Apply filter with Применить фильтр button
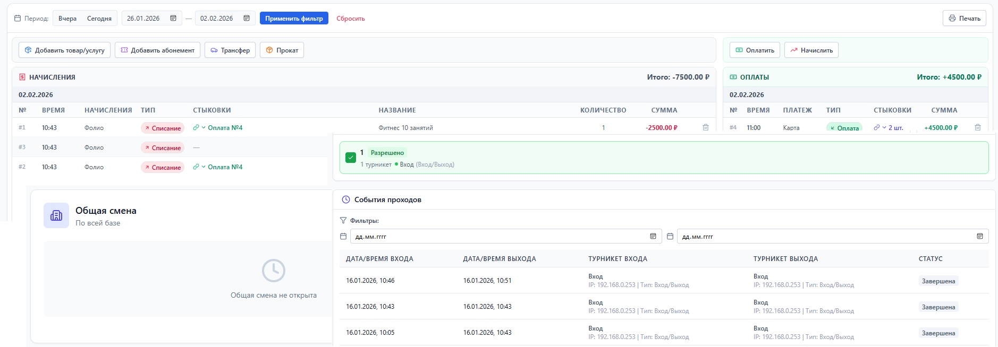The height and width of the screenshot is (347, 998). coord(294,18)
